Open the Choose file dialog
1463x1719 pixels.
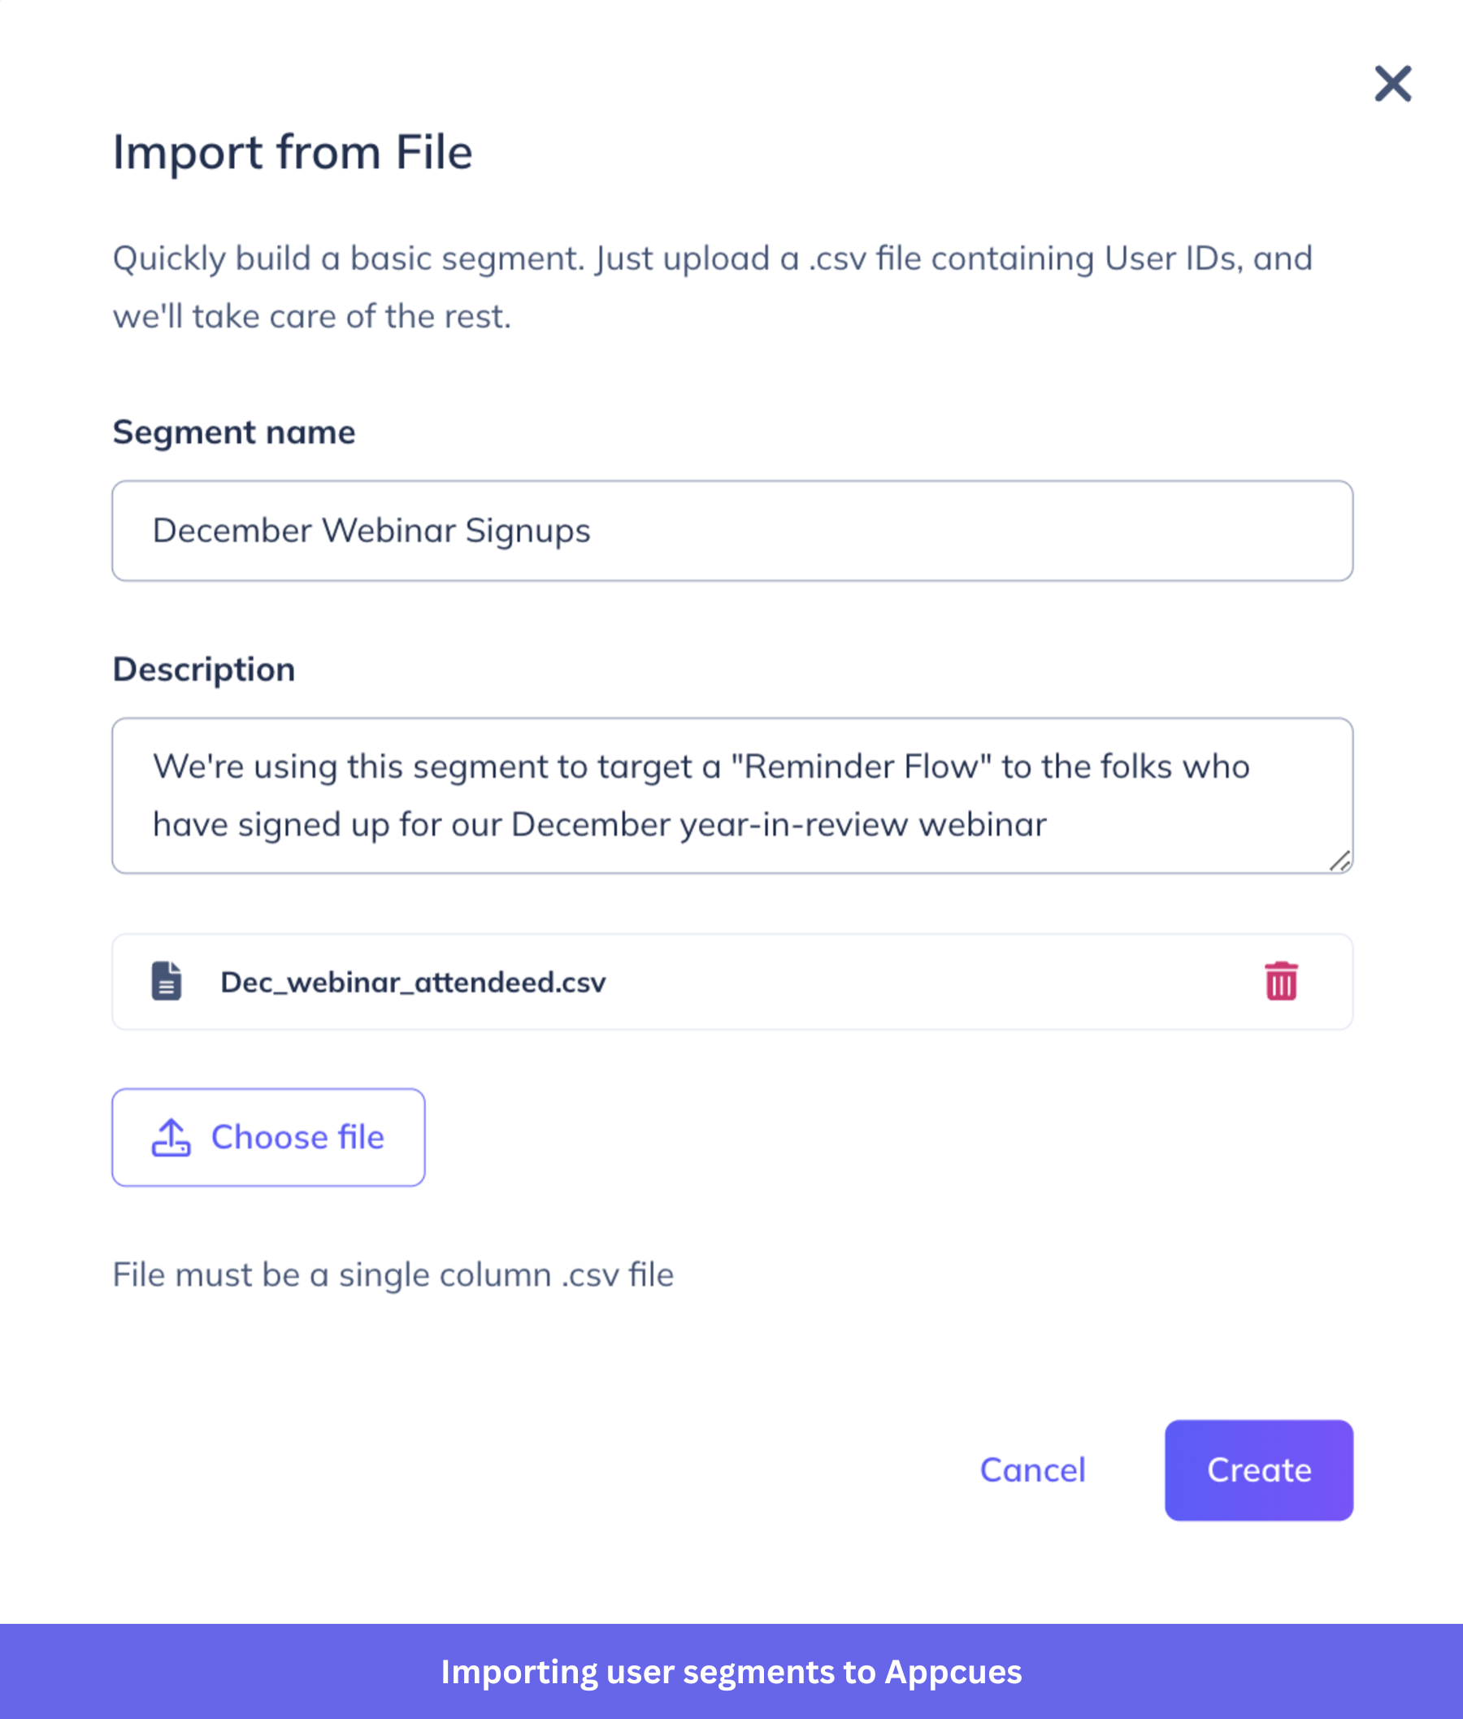(269, 1137)
